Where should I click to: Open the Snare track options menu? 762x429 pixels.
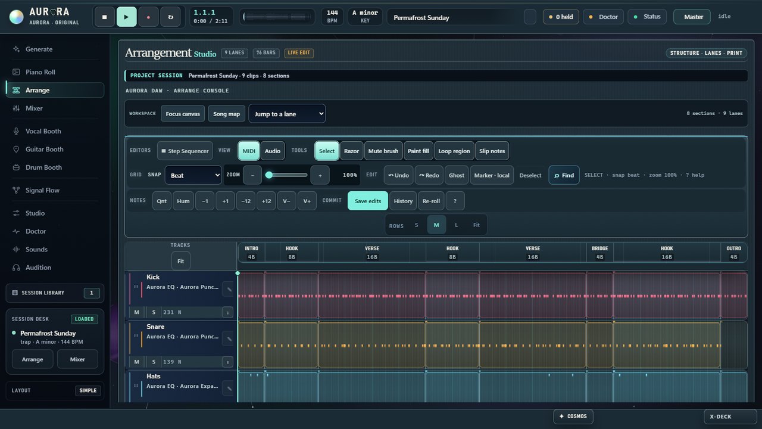pos(227,362)
